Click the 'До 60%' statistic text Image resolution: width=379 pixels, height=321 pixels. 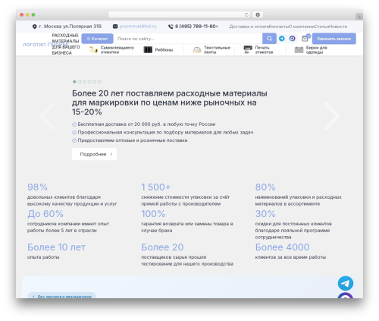coord(45,214)
